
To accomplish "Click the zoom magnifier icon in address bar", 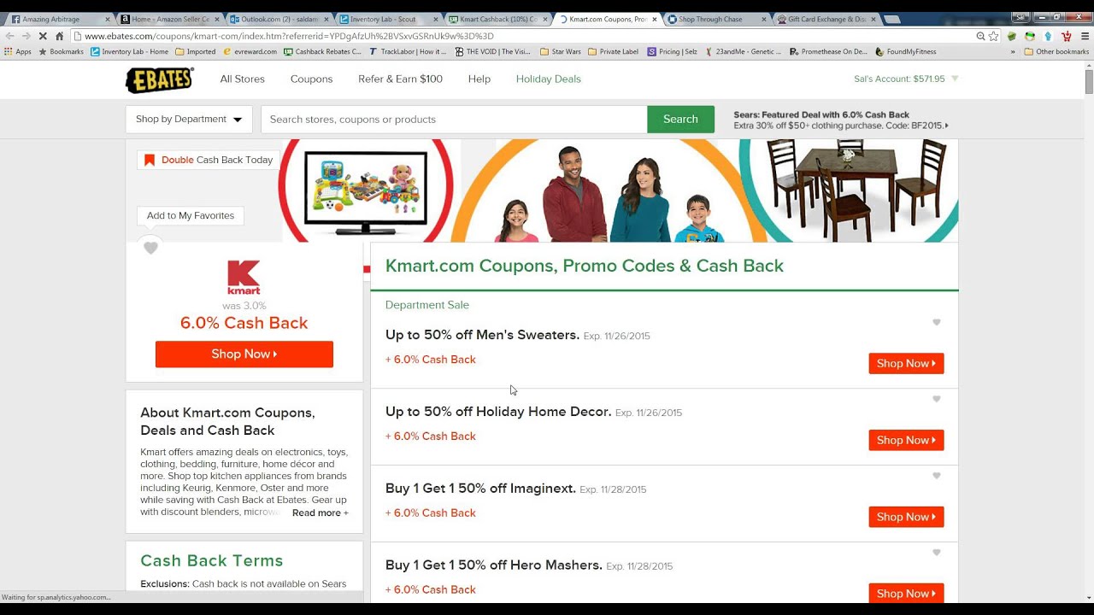I will pyautogui.click(x=980, y=36).
